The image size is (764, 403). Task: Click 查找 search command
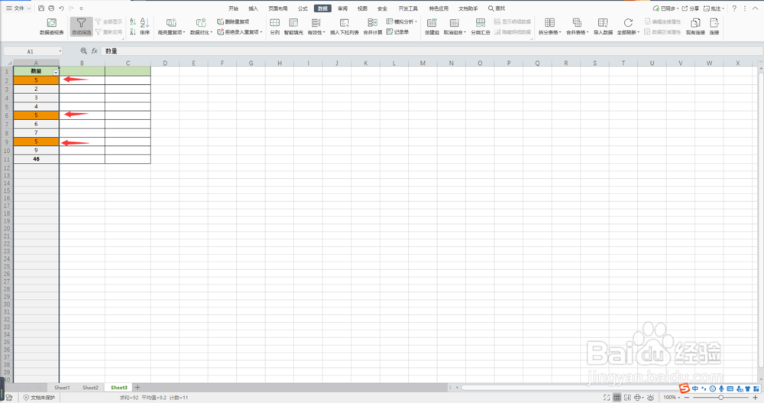click(x=497, y=8)
